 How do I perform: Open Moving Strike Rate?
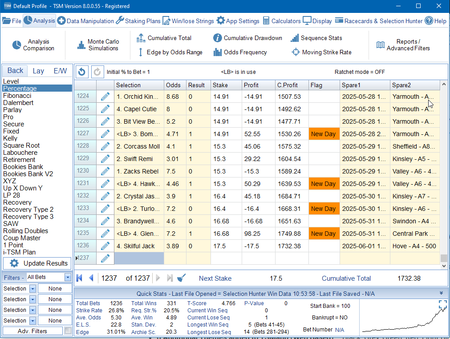(321, 52)
